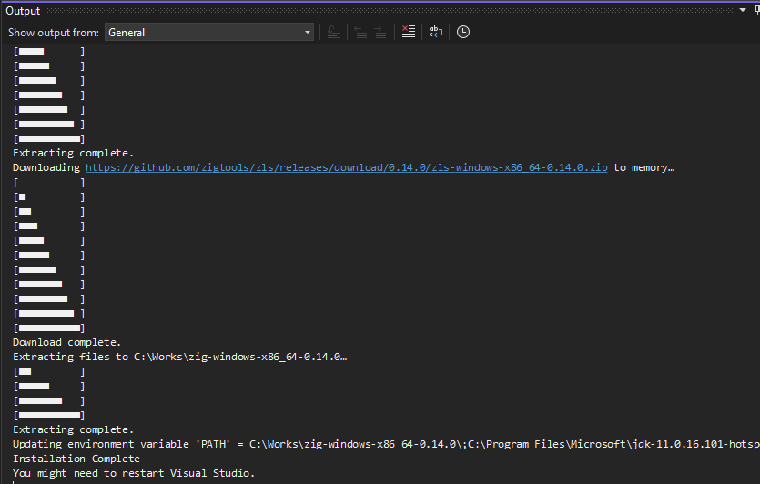Click the full progress bar above Download complete

(49, 328)
